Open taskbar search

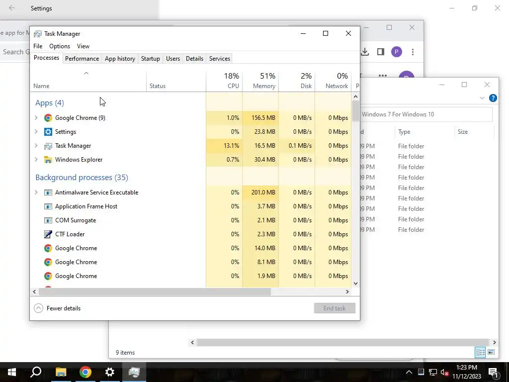pyautogui.click(x=36, y=372)
